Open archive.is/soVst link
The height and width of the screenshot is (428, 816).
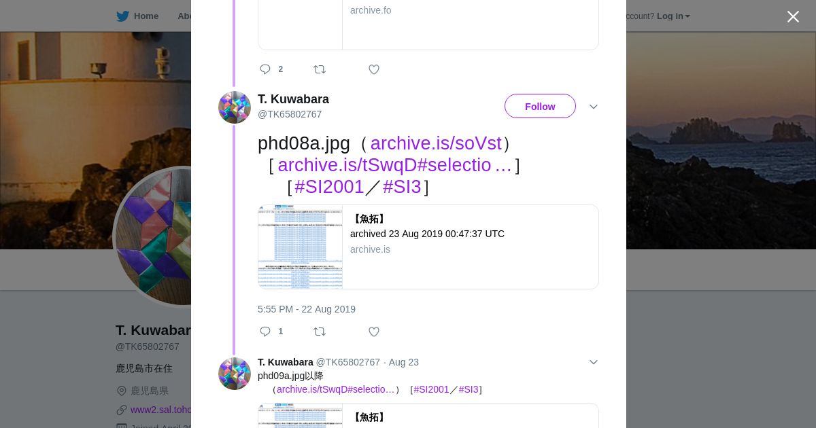436,143
